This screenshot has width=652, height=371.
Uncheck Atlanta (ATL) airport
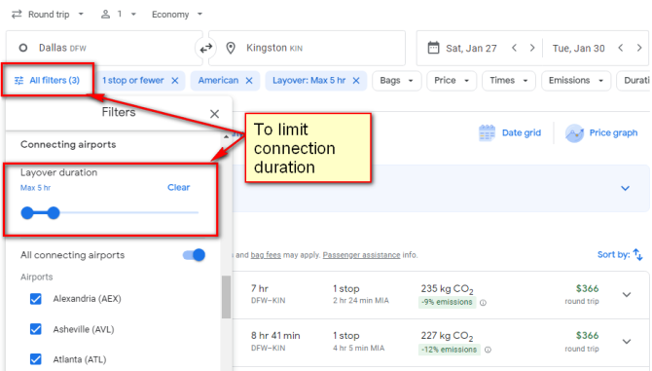click(x=36, y=359)
